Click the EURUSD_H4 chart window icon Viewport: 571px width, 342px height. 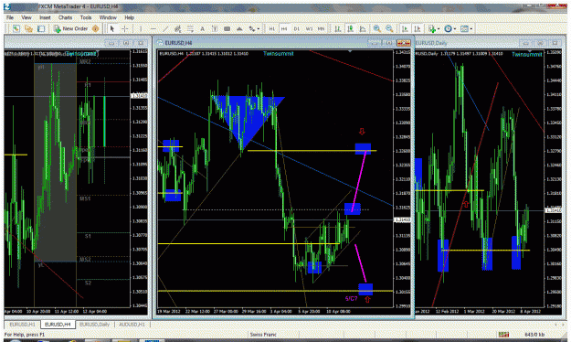click(160, 43)
